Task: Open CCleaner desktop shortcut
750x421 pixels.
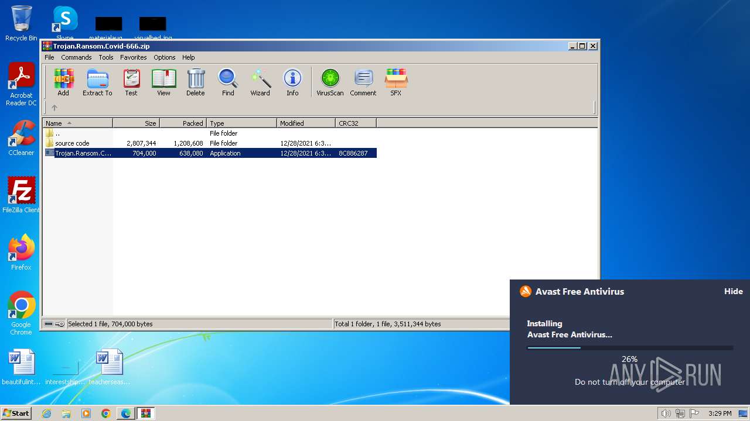Action: click(21, 139)
